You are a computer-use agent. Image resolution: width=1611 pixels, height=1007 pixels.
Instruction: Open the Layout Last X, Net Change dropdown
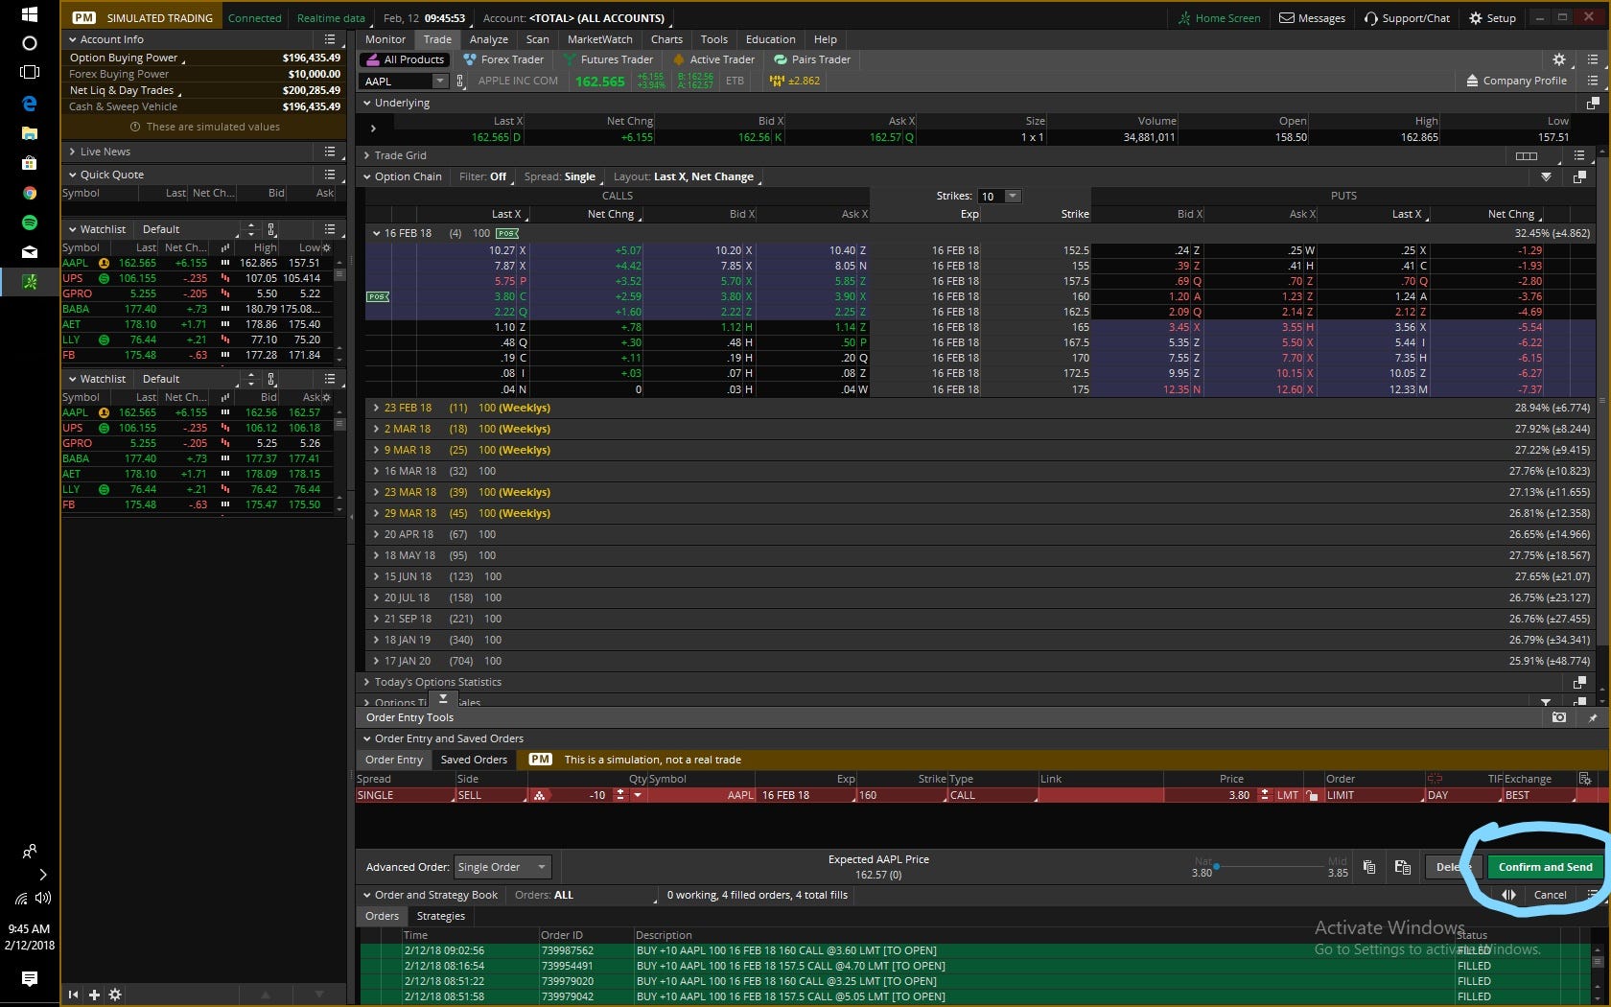point(686,176)
